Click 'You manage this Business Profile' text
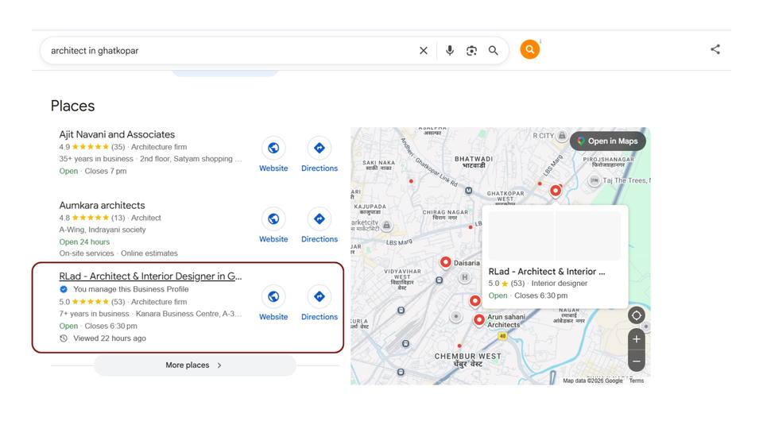The image size is (763, 429). click(131, 289)
